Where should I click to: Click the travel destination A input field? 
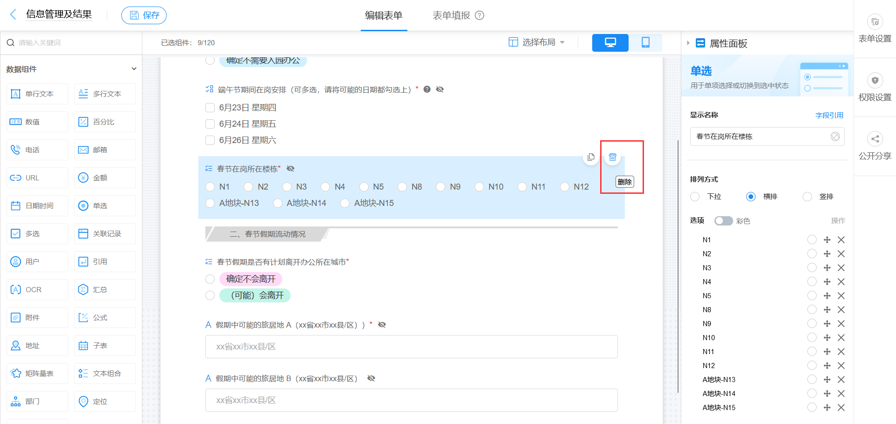pos(411,347)
